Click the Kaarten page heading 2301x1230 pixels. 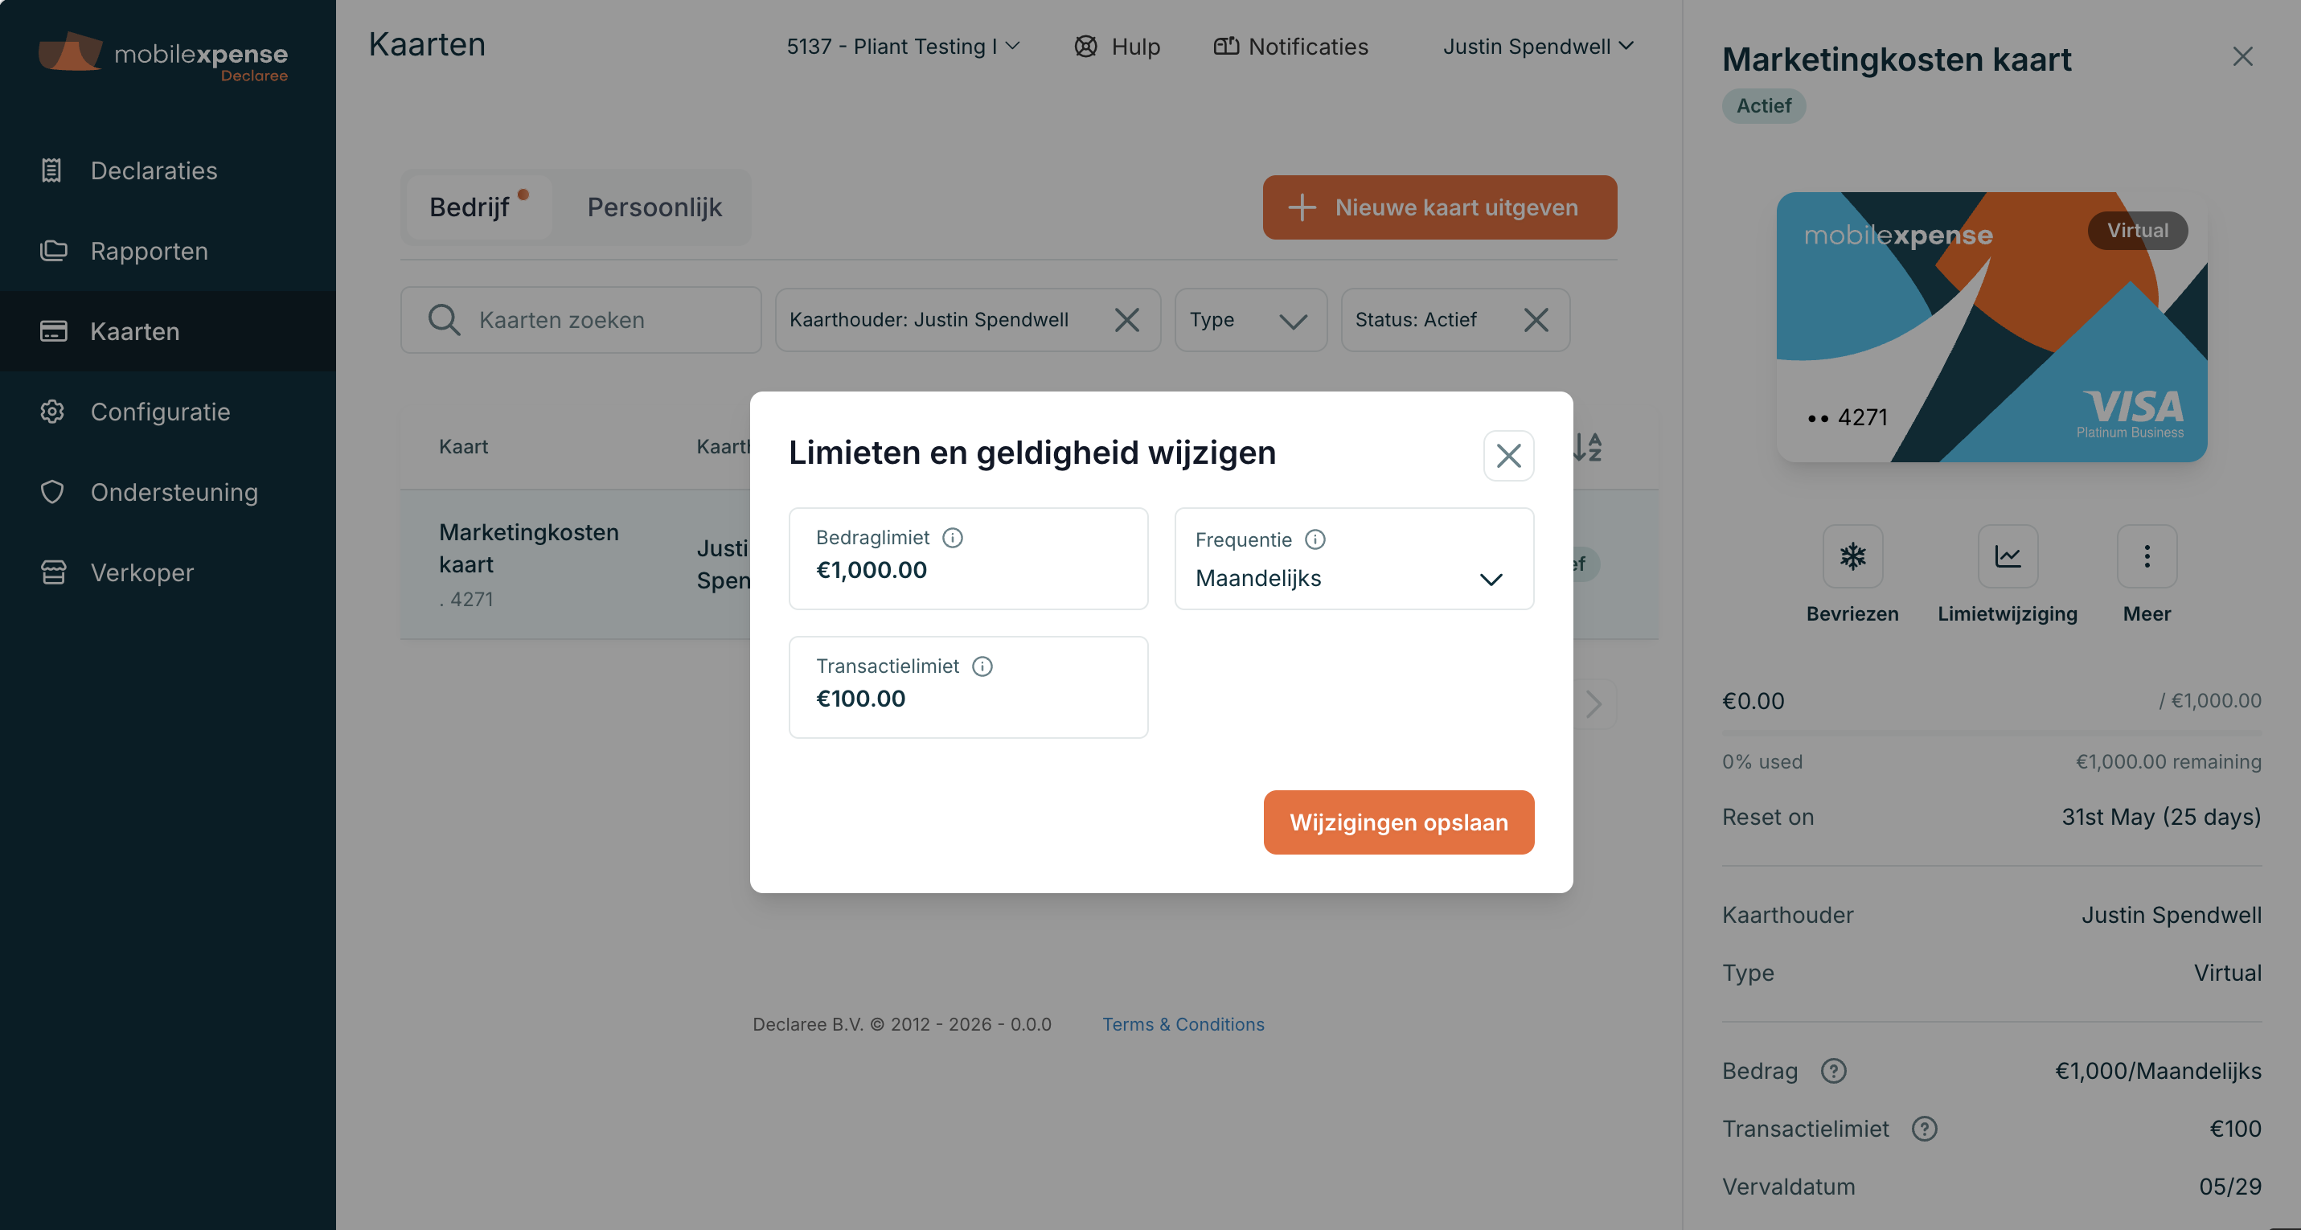[x=427, y=45]
